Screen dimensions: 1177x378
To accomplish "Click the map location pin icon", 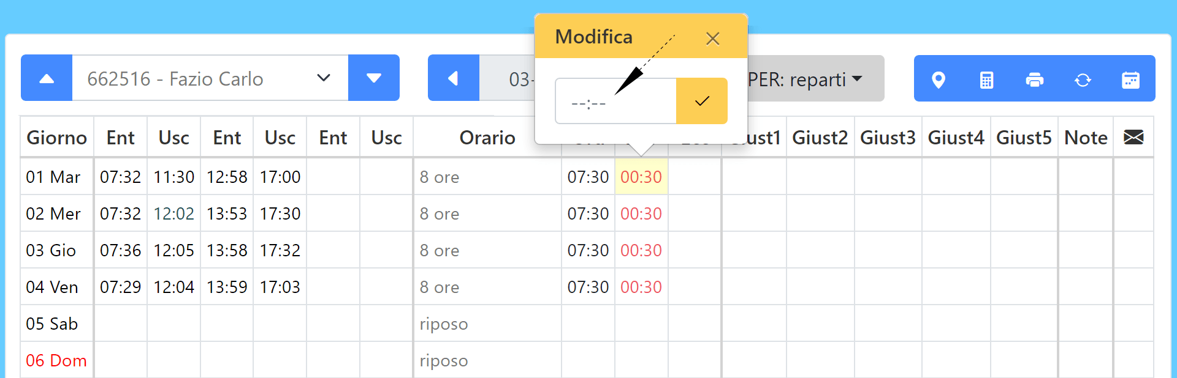I will point(938,80).
